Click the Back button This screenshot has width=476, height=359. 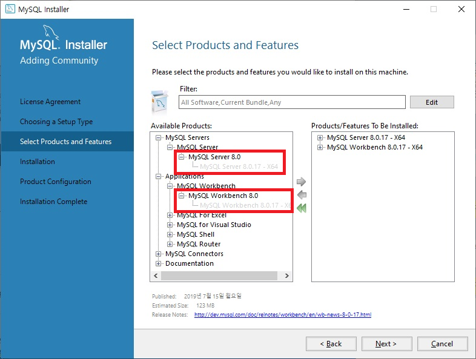coord(331,344)
